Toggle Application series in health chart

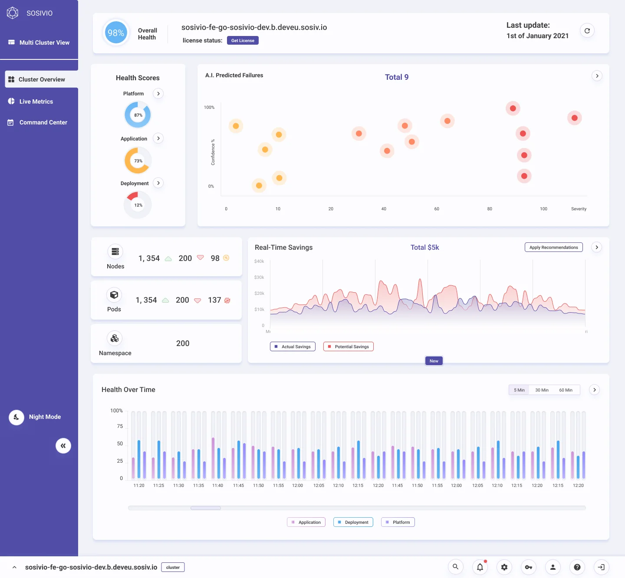(x=306, y=522)
